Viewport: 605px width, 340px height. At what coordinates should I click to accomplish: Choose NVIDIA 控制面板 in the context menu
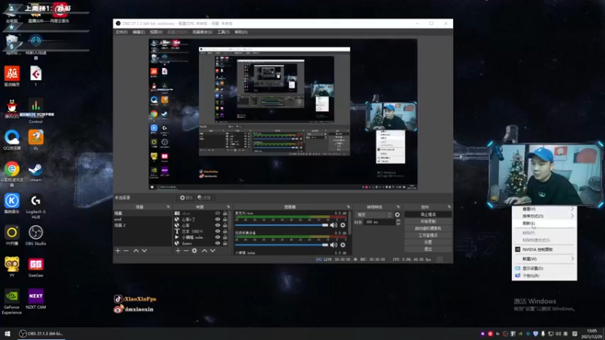pos(544,249)
